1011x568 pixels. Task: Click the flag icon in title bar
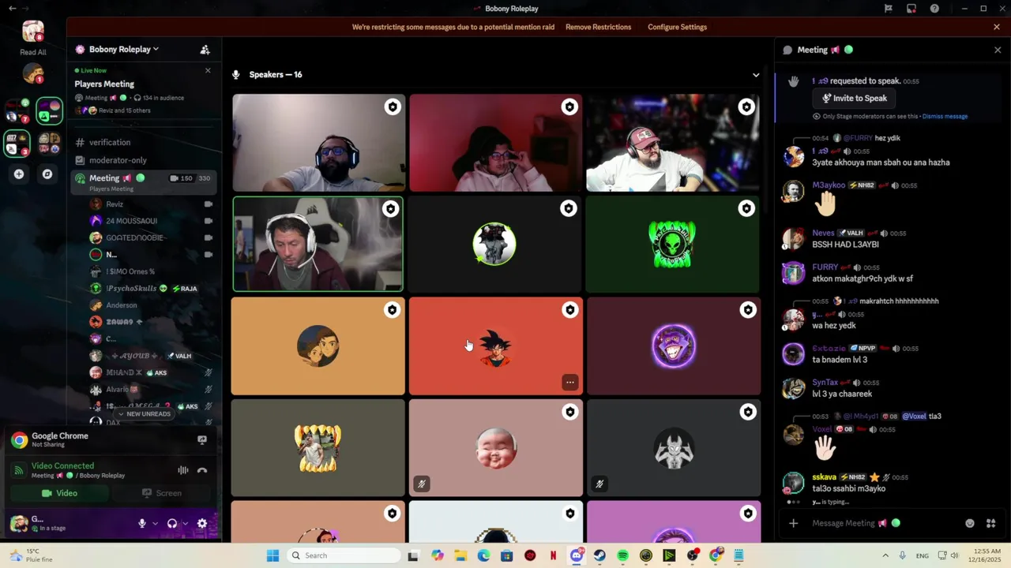point(889,9)
